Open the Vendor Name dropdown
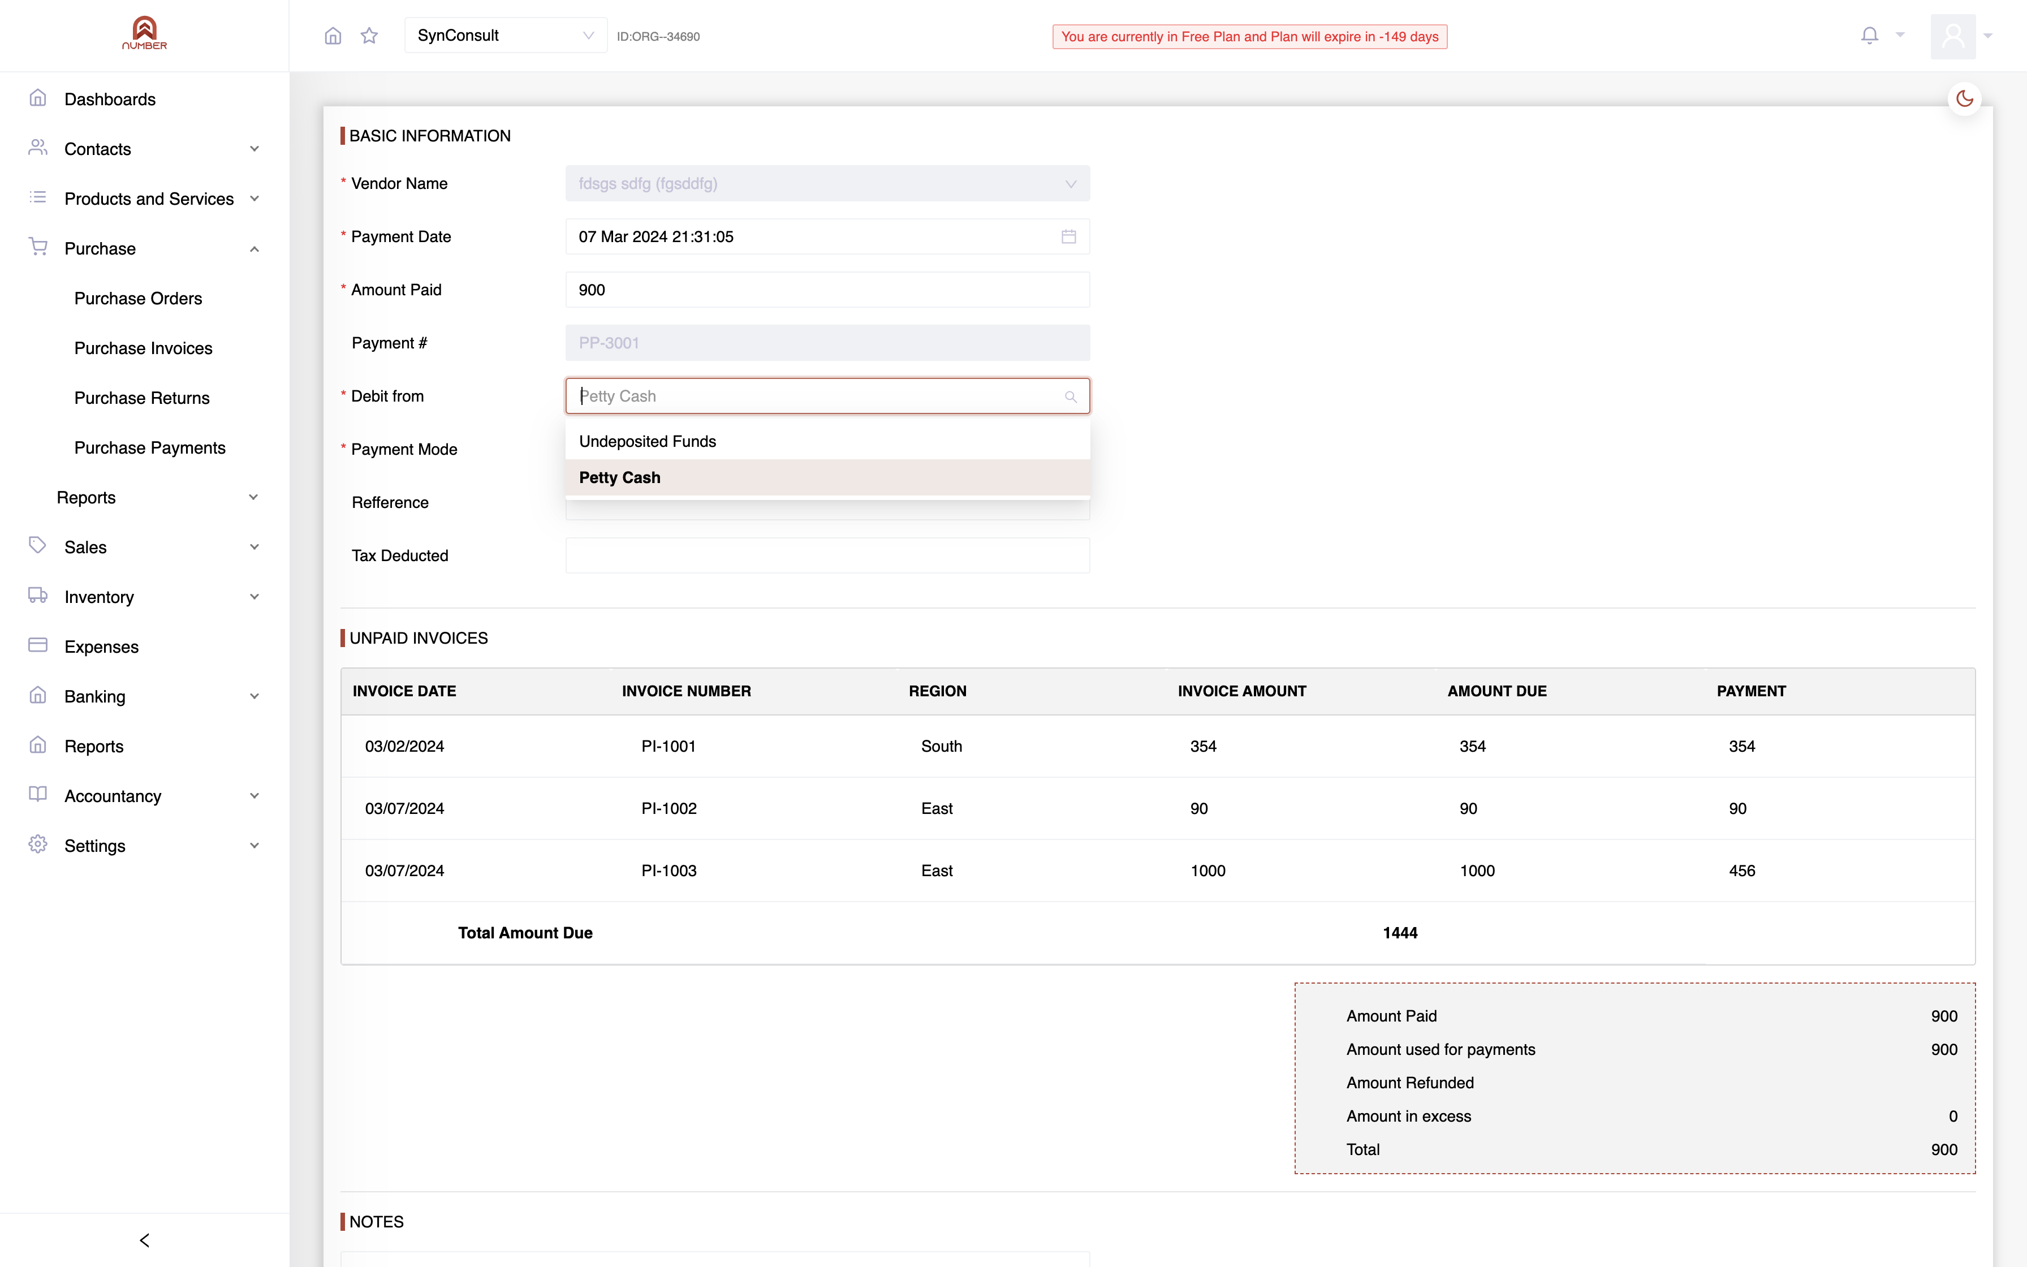Viewport: 2027px width, 1267px height. point(827,183)
